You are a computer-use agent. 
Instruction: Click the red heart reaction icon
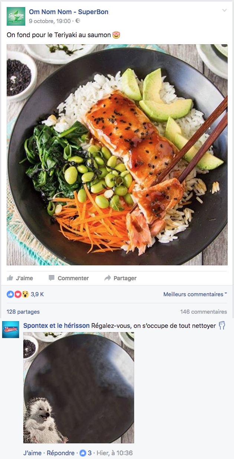coord(17,294)
